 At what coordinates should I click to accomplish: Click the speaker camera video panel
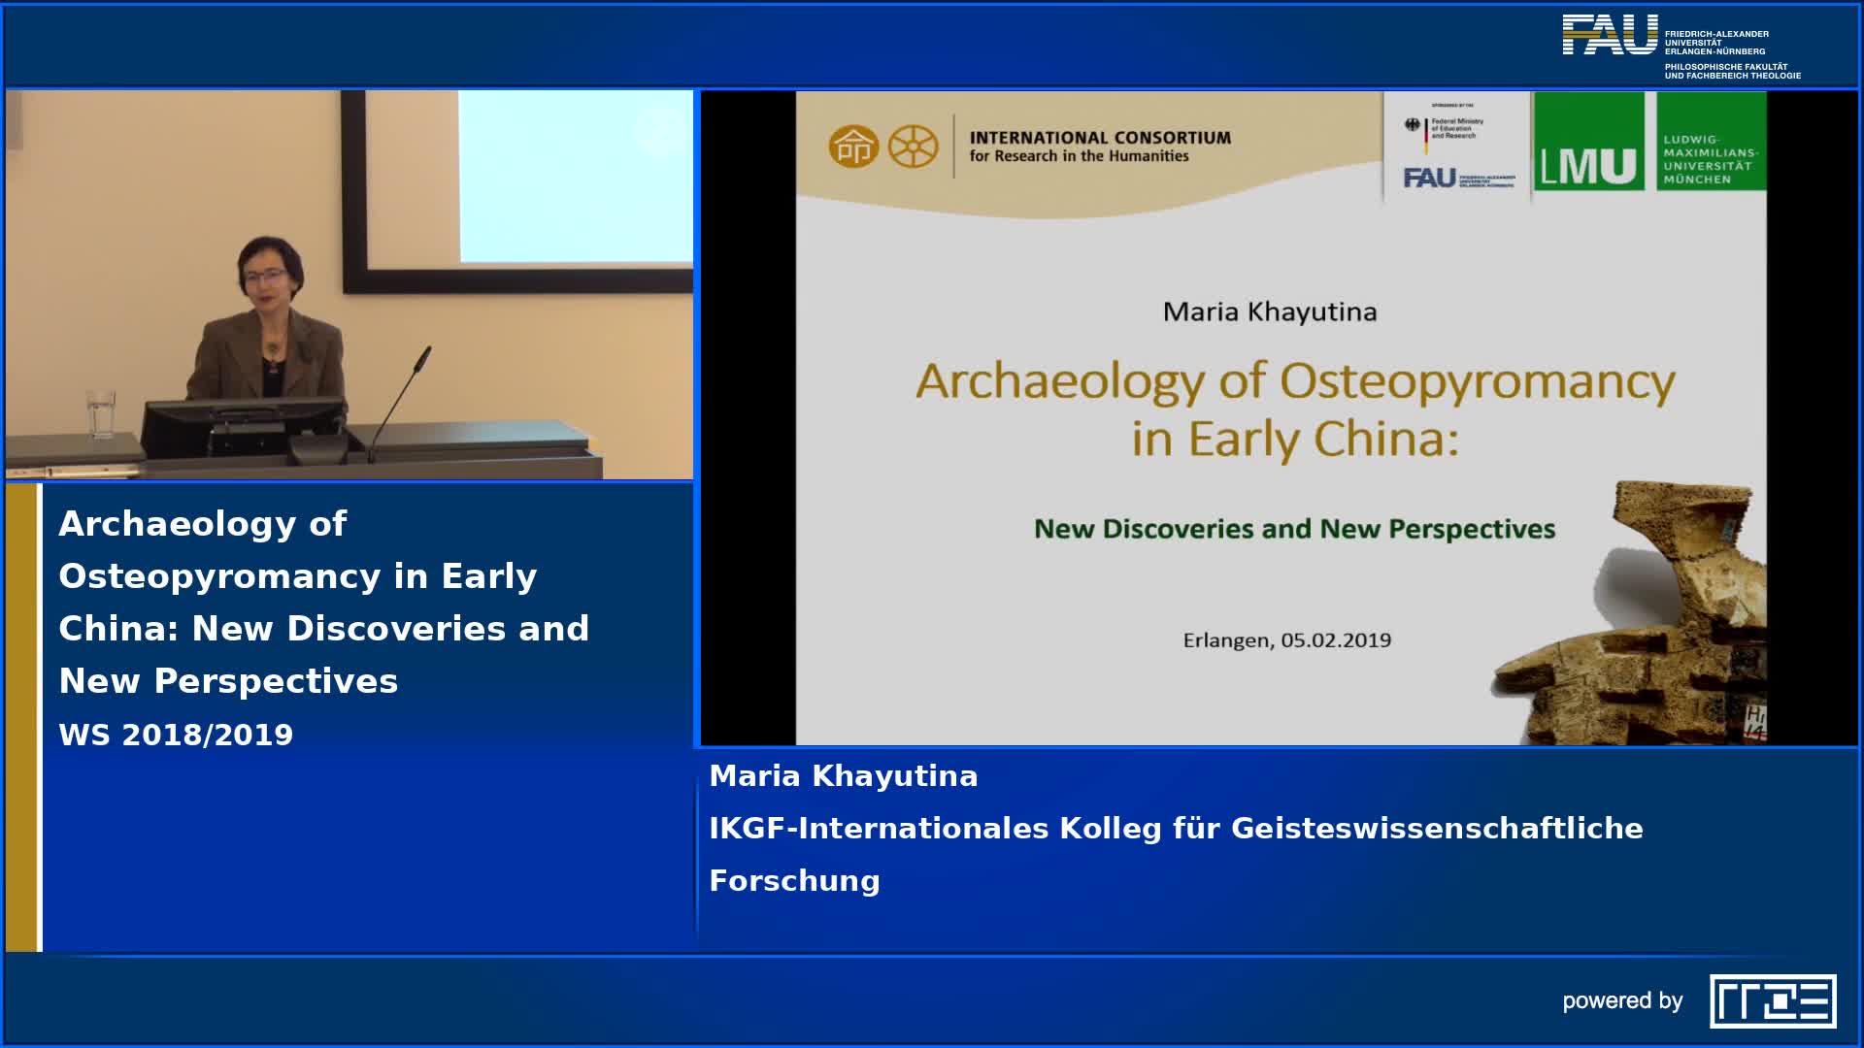pos(349,284)
